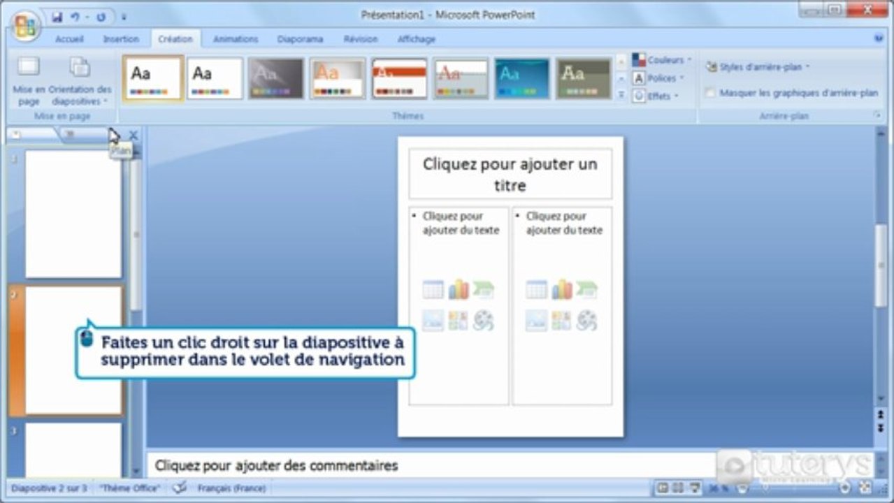Insert SmartArt in left placeholder
Image resolution: width=894 pixels, height=503 pixels.
pyautogui.click(x=483, y=289)
